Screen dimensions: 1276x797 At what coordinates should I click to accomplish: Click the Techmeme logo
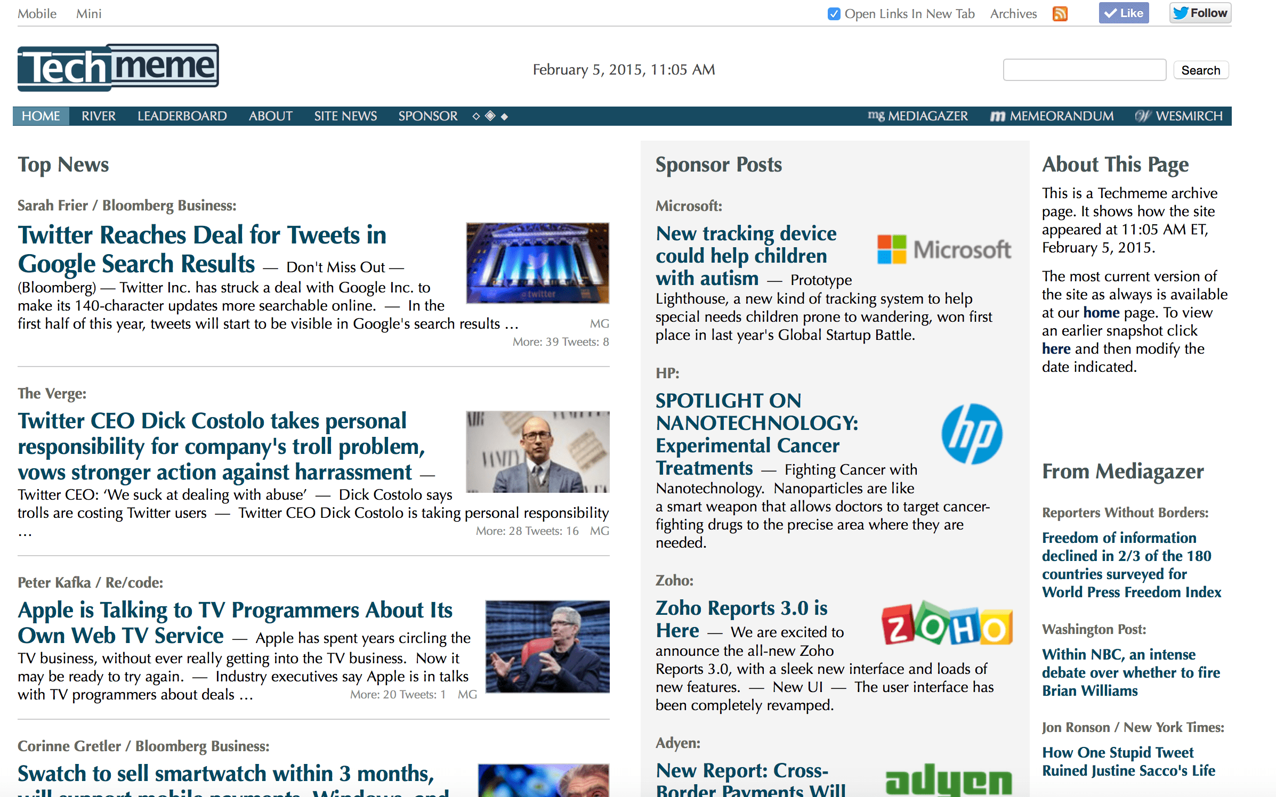click(x=118, y=68)
